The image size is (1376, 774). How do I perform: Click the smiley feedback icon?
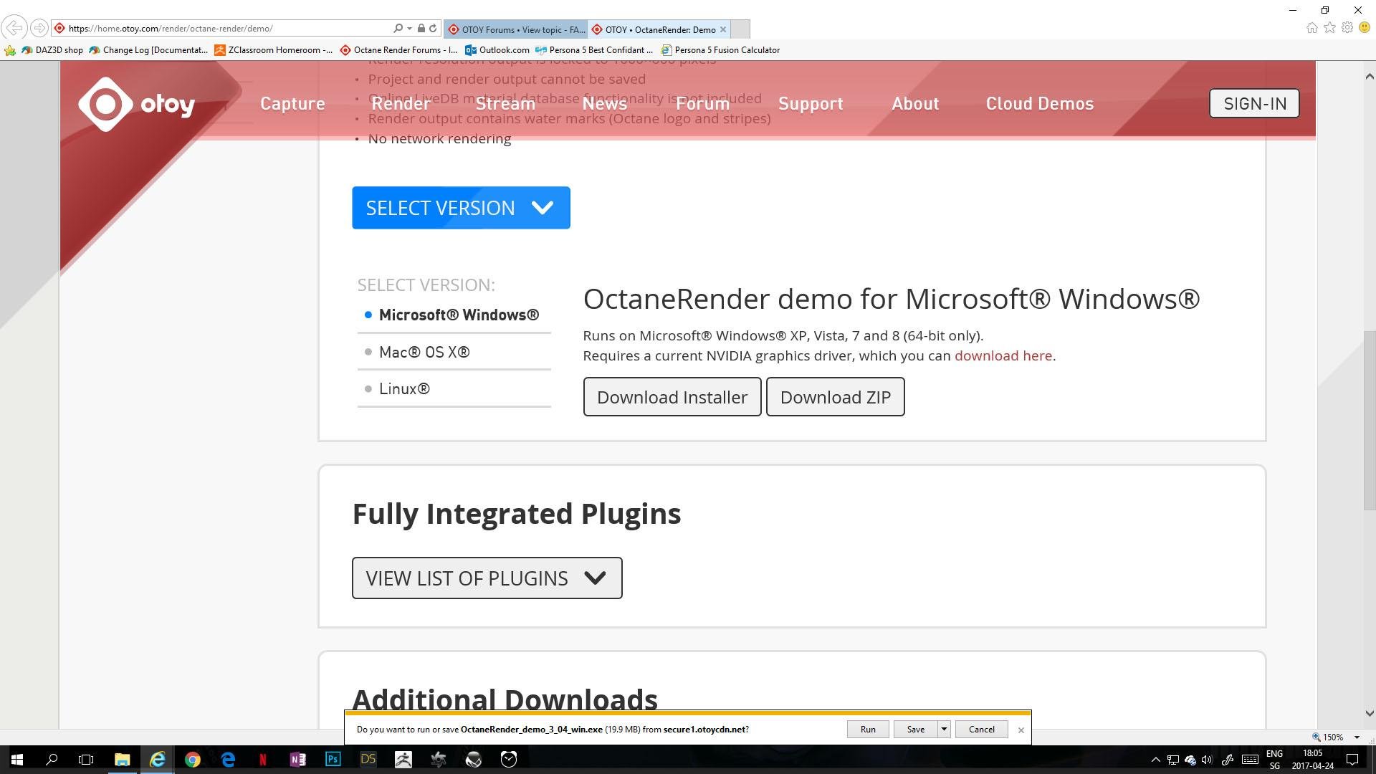coord(1365,28)
